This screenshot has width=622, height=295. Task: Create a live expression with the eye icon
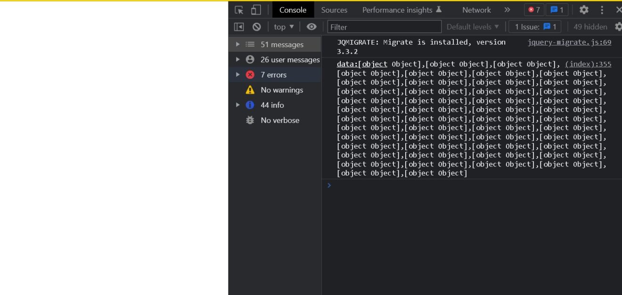point(311,27)
